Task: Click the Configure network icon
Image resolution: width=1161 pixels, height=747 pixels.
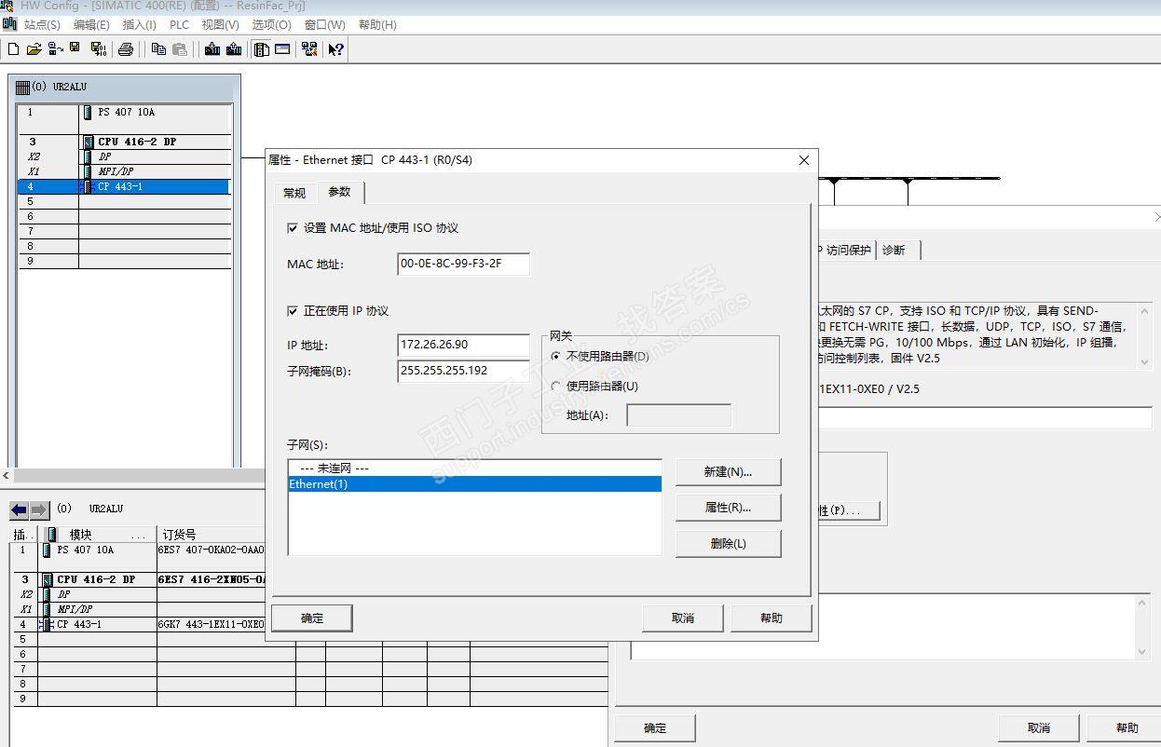Action: (x=309, y=49)
